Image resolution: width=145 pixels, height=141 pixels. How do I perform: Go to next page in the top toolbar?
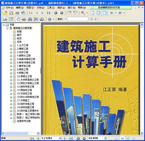pyautogui.click(x=42, y=13)
